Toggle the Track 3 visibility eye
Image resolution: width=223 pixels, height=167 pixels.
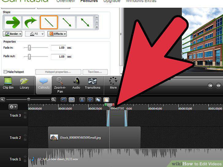(25, 113)
